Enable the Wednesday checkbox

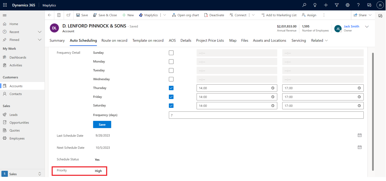(171, 79)
